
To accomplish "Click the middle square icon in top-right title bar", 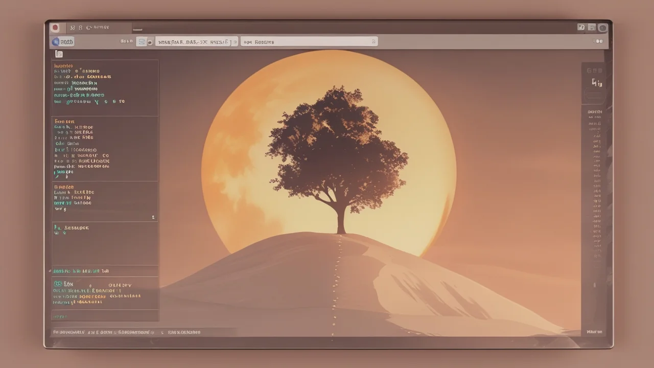I will (x=592, y=28).
